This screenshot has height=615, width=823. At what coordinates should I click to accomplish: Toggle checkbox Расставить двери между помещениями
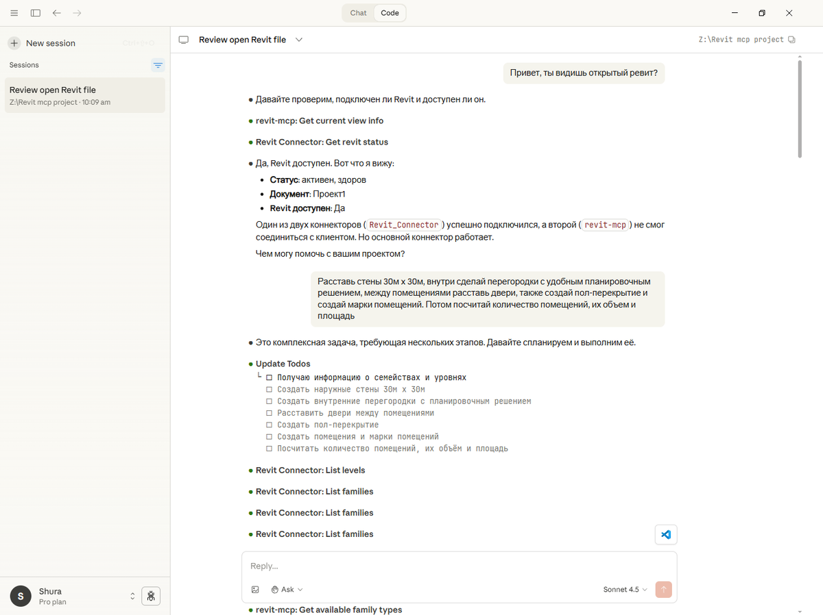coord(270,413)
